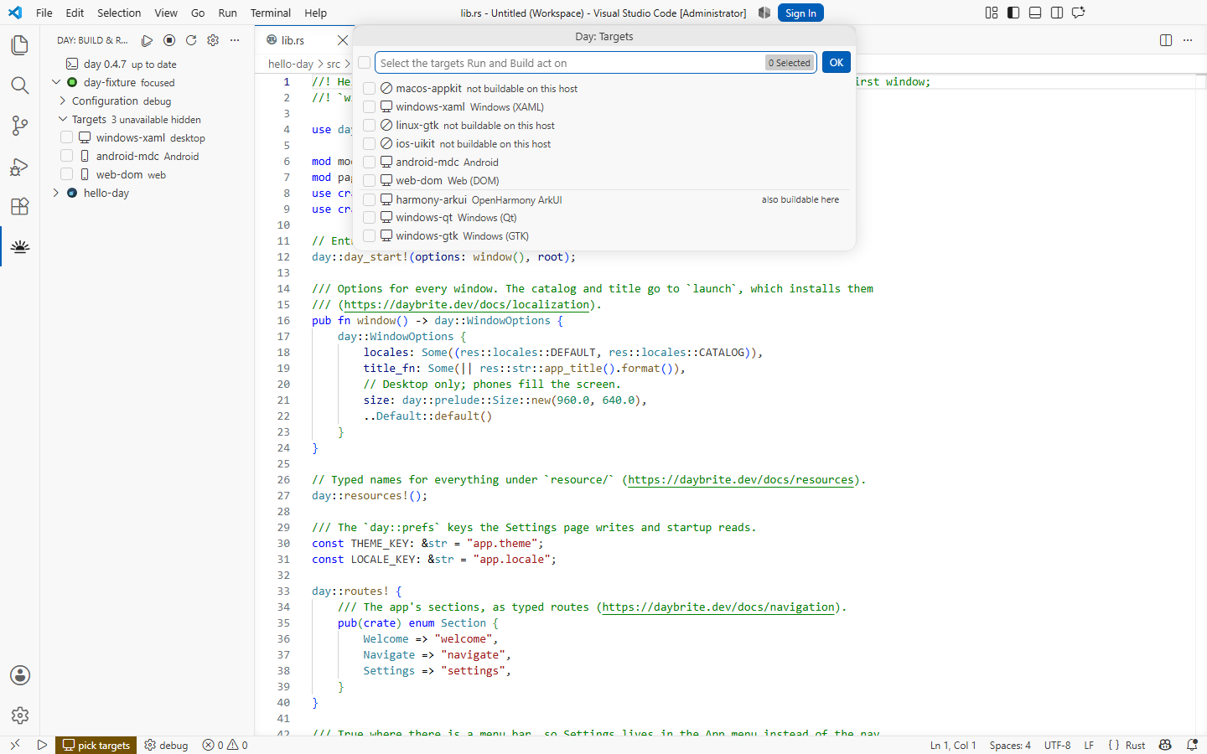The width and height of the screenshot is (1207, 754).
Task: Click the Stop icon in Day panel header
Action: pyautogui.click(x=169, y=40)
